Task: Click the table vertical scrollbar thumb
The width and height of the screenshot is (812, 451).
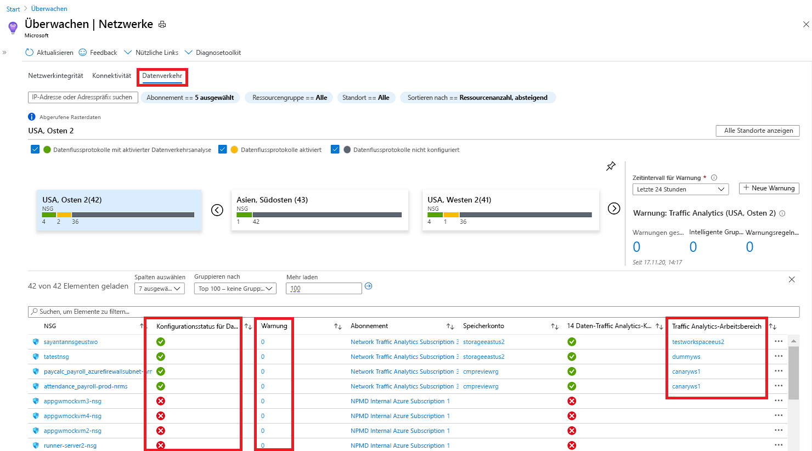Action: 793,373
